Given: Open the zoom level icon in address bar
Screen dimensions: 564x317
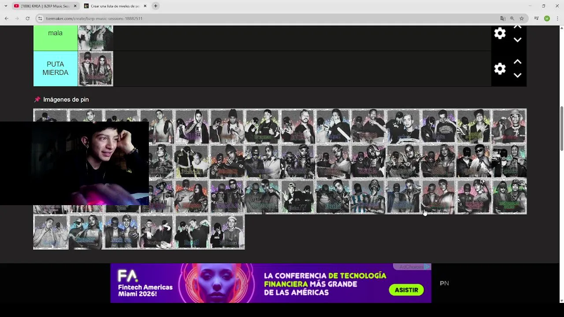Looking at the screenshot, I should tap(512, 18).
